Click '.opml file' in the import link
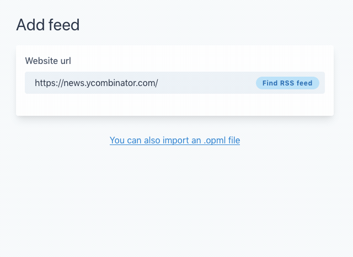Screen dimensions: 353x257 coord(221,140)
